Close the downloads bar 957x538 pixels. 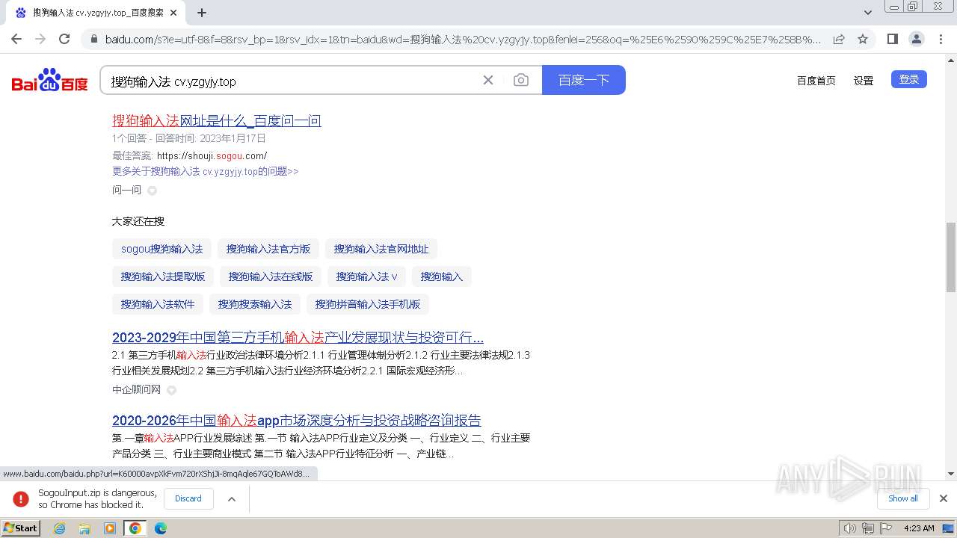click(944, 498)
